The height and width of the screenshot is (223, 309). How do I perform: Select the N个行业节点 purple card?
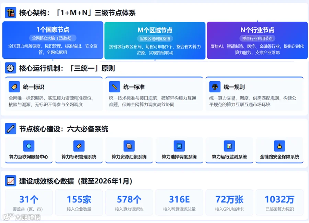pyautogui.click(x=257, y=40)
